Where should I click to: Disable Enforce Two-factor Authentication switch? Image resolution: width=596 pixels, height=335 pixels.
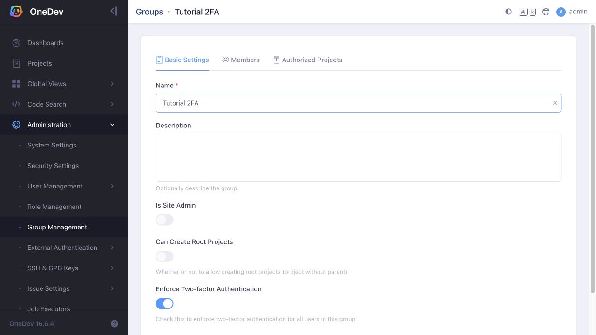pyautogui.click(x=165, y=303)
